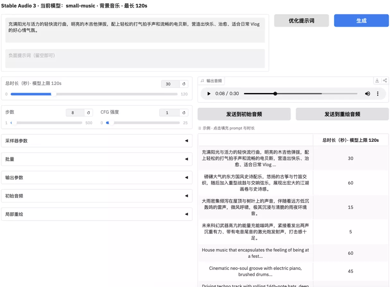This screenshot has width=390, height=287.
Task: Select the 未来科幻武器 example prompt
Action: 256,232
